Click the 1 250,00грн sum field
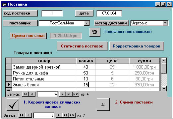The width and height of the screenshot is (173, 119). (x=66, y=36)
